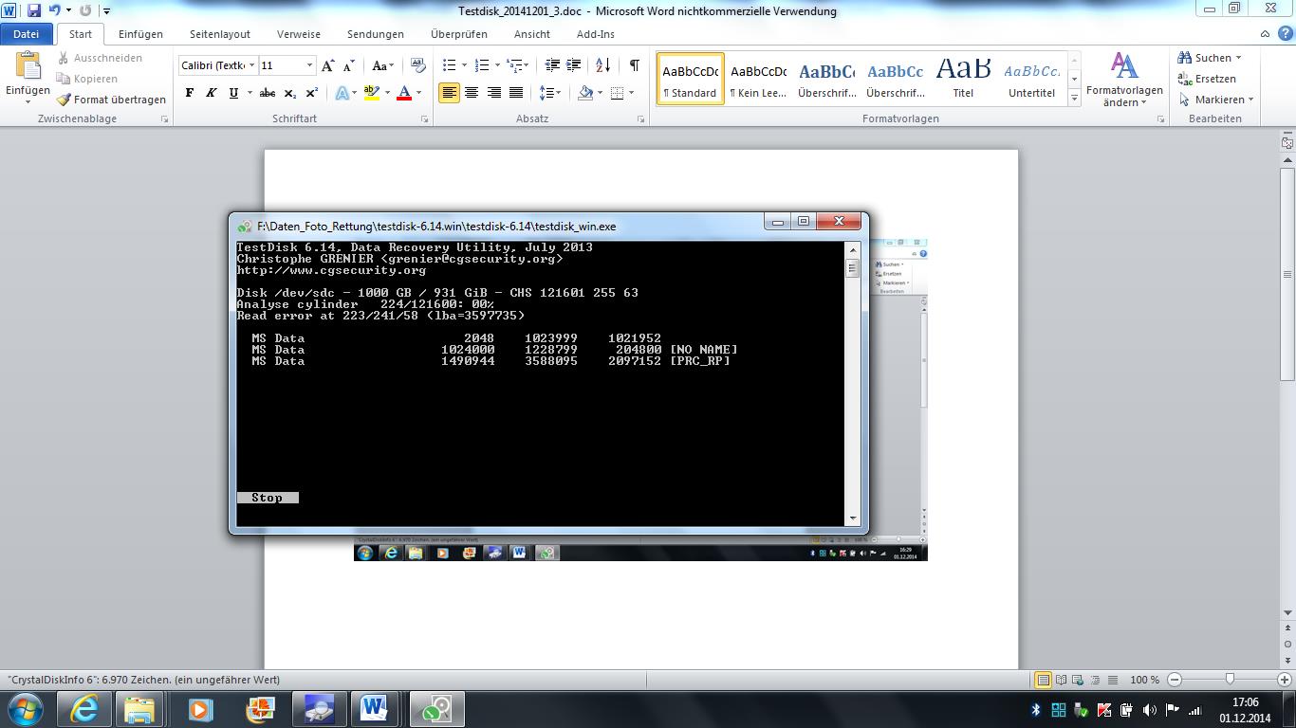
Task: Click Format übertragen brush
Action: click(111, 100)
